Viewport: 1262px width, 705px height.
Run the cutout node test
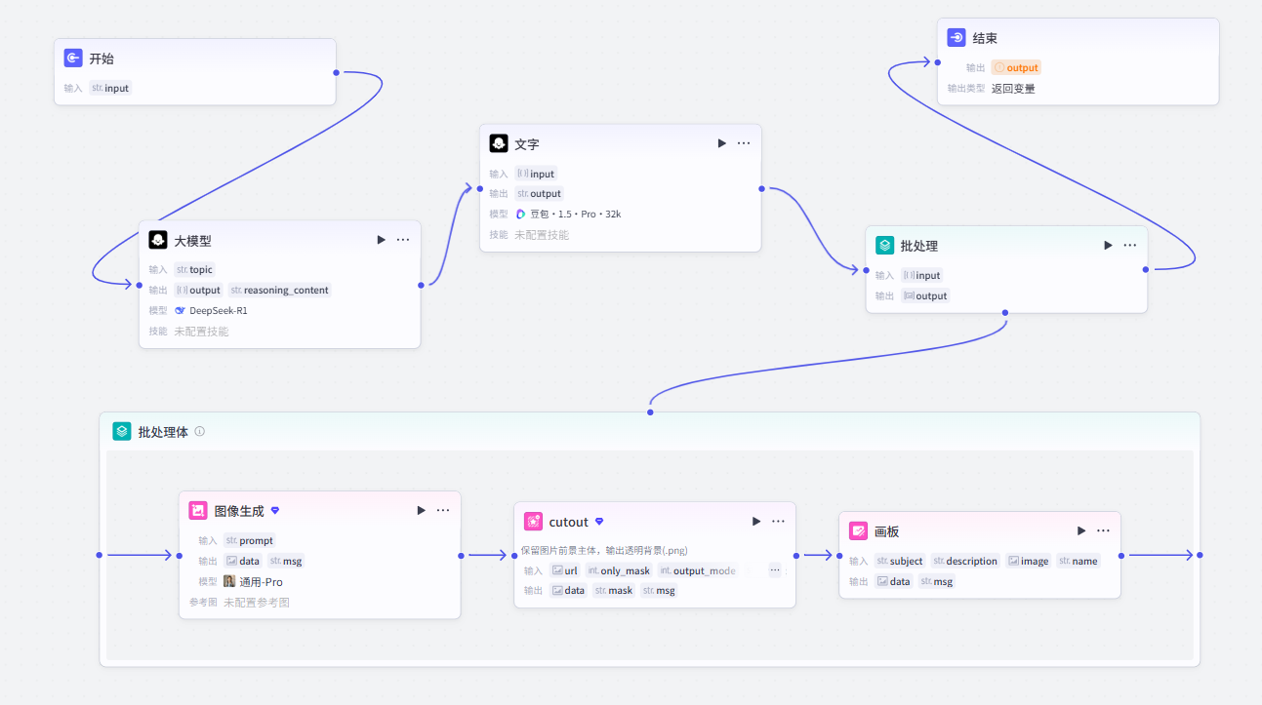click(755, 522)
